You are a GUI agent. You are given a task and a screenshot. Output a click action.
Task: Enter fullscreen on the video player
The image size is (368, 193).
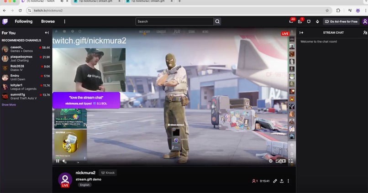[290, 161]
